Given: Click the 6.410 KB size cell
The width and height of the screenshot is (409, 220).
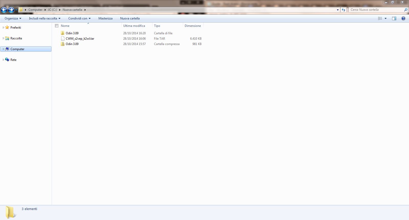Looking at the screenshot, I should point(196,39).
